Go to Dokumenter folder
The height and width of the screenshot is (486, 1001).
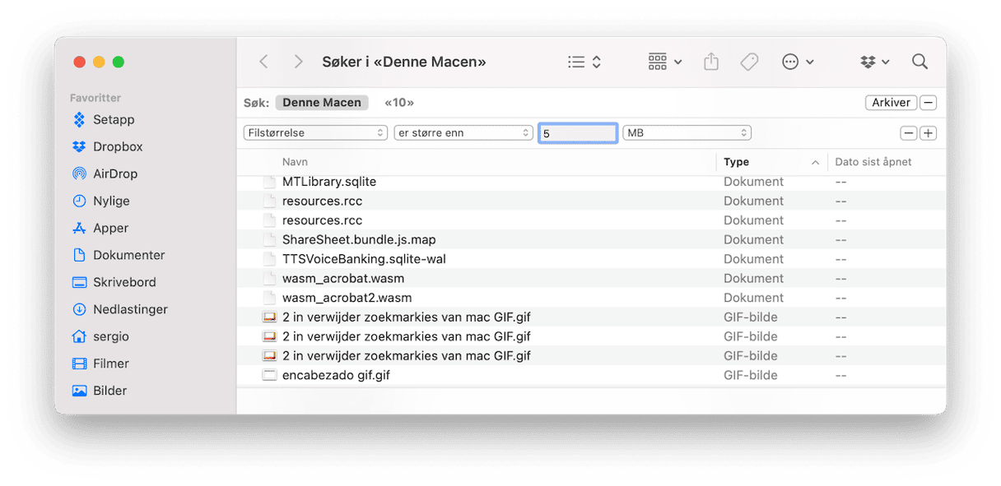click(x=119, y=255)
